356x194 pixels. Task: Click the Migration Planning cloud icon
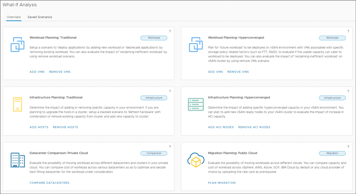pos(196,160)
